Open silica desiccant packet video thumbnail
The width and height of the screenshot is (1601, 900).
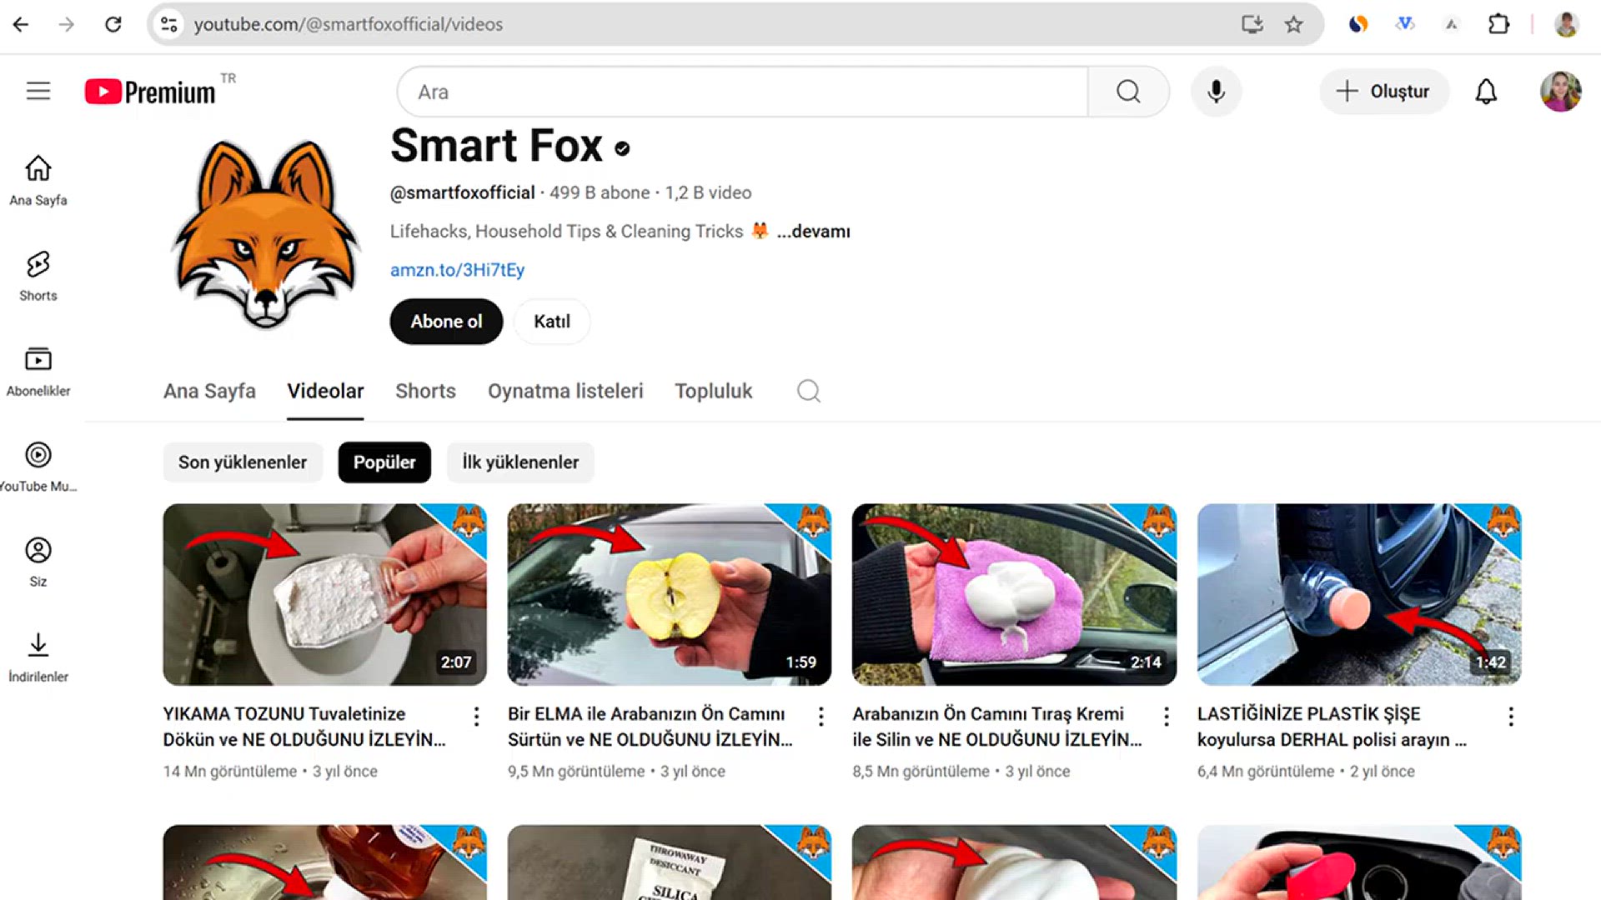[670, 862]
